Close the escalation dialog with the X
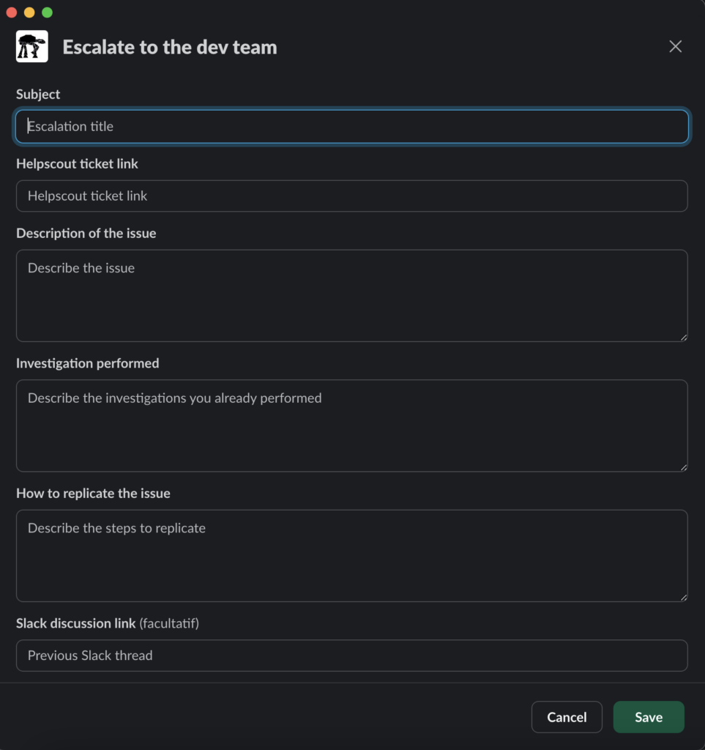Viewport: 705px width, 750px height. 675,47
